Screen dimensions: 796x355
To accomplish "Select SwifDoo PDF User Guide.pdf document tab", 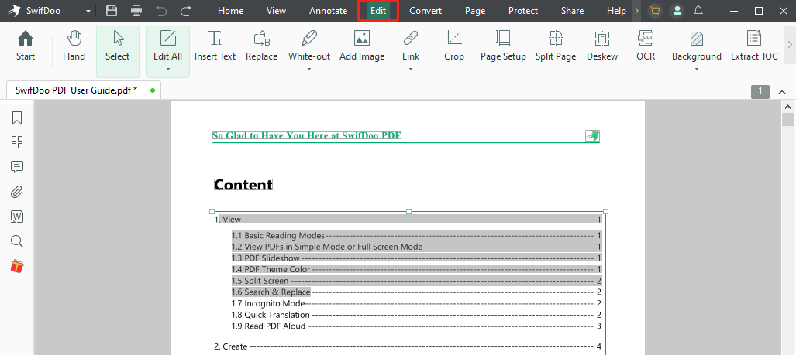I will 83,90.
